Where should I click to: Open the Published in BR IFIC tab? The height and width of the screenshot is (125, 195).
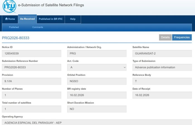[x=50, y=19]
